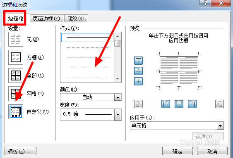Viewport: 233px width, 158px height.
Task: Select the 自定义 (Custom) border setting icon
Action: click(16, 112)
